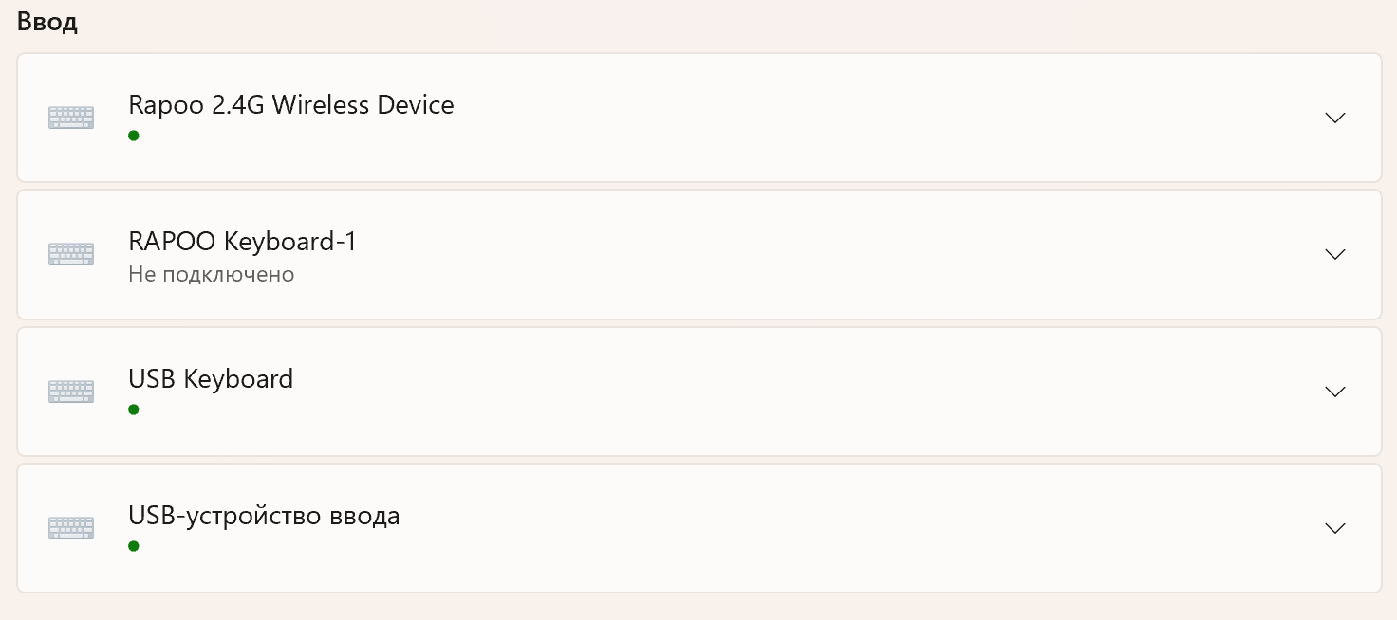
Task: Click the keyboard icon next to USB Keyboard
Action: pyautogui.click(x=71, y=392)
